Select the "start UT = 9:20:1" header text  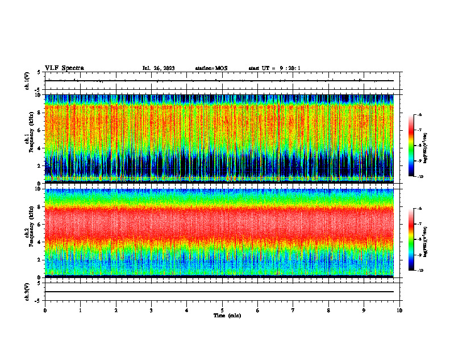[x=274, y=68]
